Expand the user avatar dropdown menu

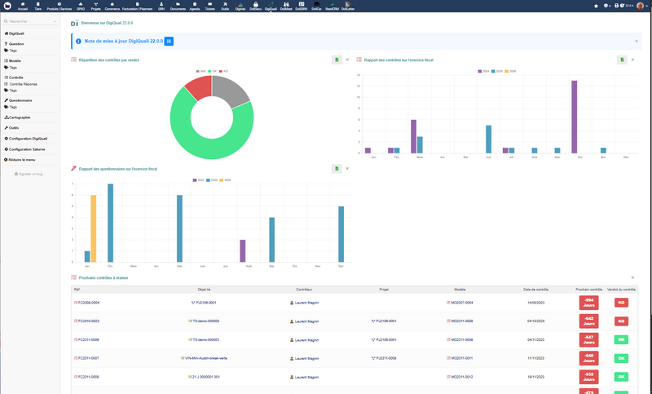coord(643,6)
